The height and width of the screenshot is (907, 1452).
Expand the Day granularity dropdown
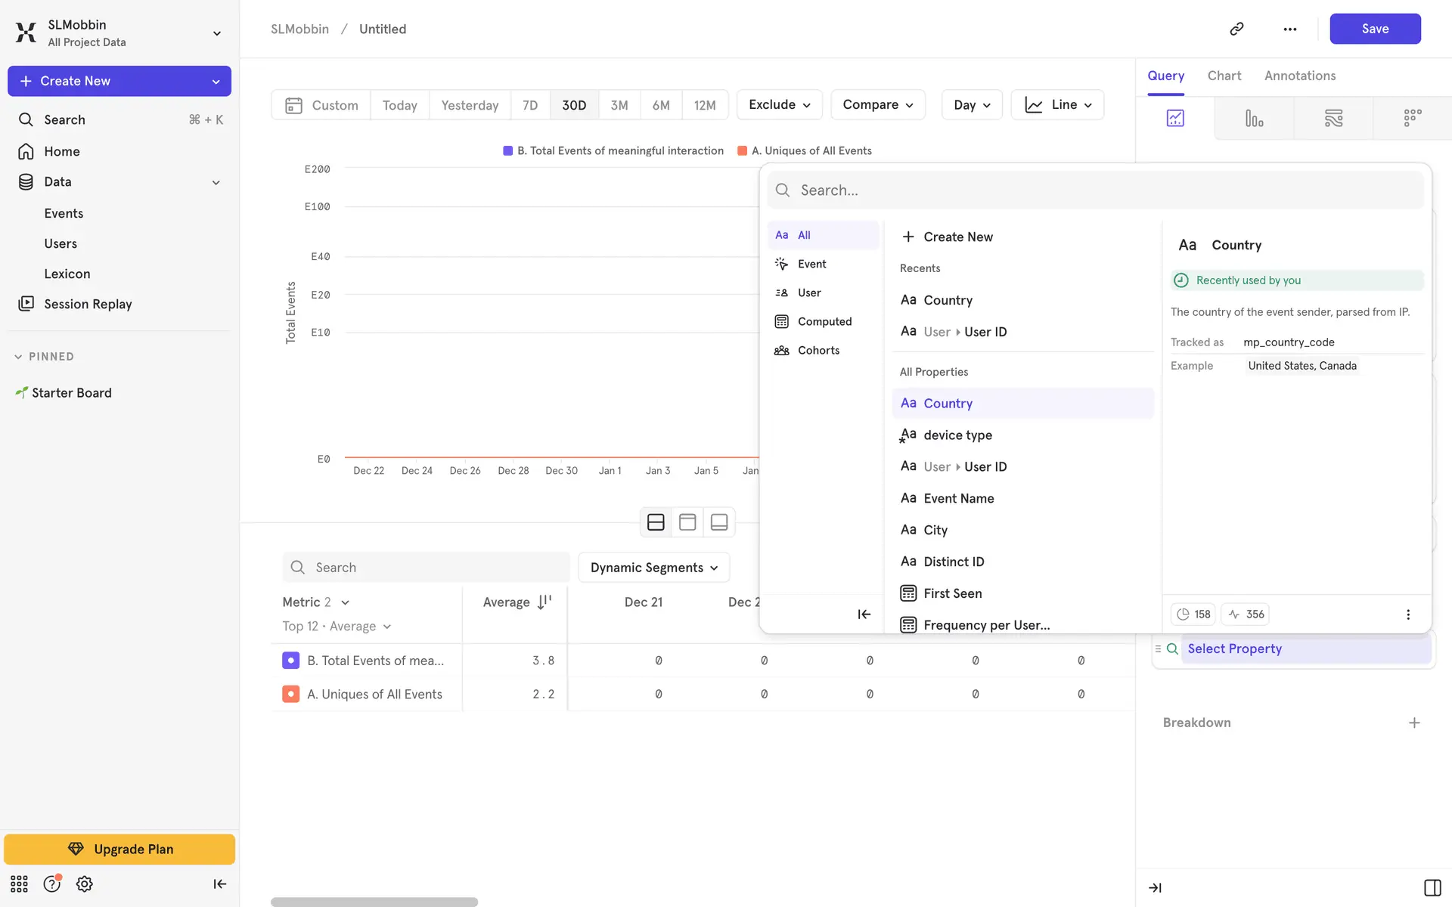971,105
